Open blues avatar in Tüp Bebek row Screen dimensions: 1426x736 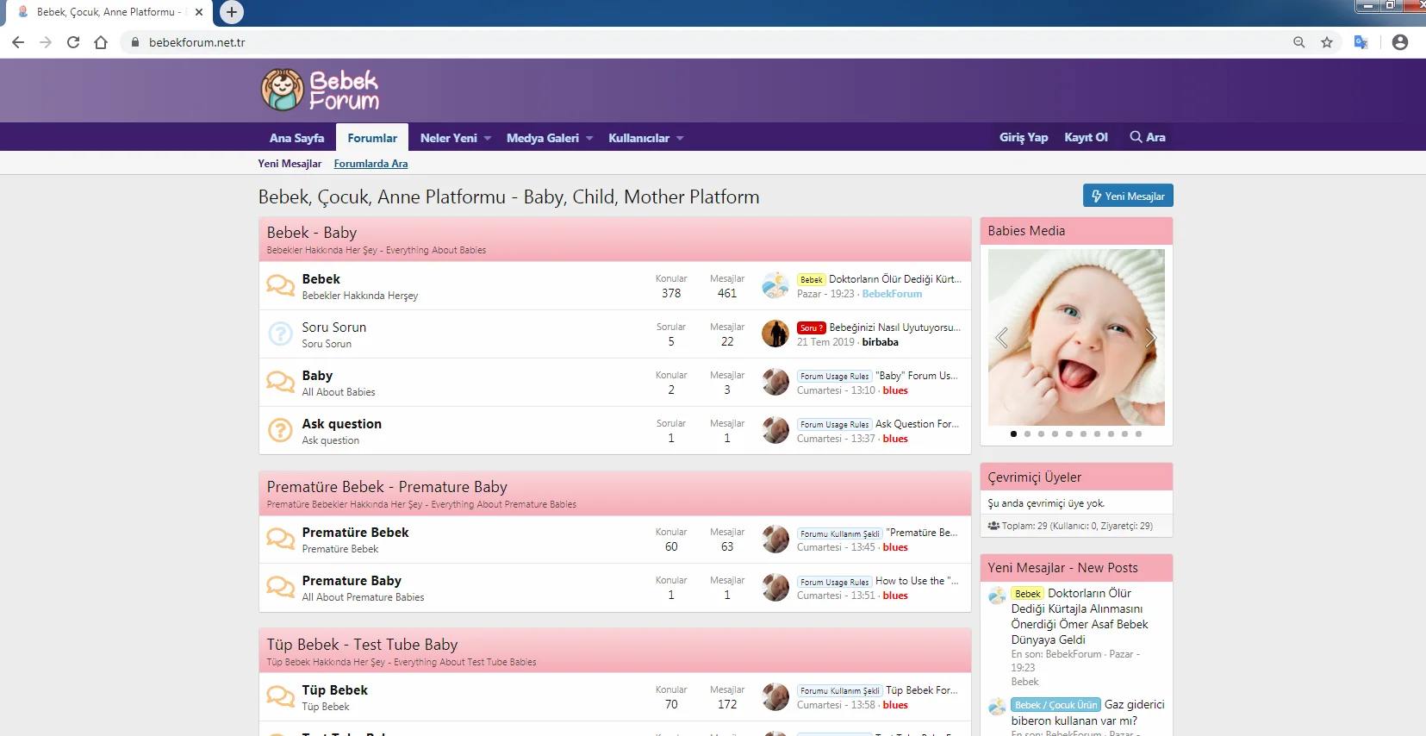[x=775, y=696]
